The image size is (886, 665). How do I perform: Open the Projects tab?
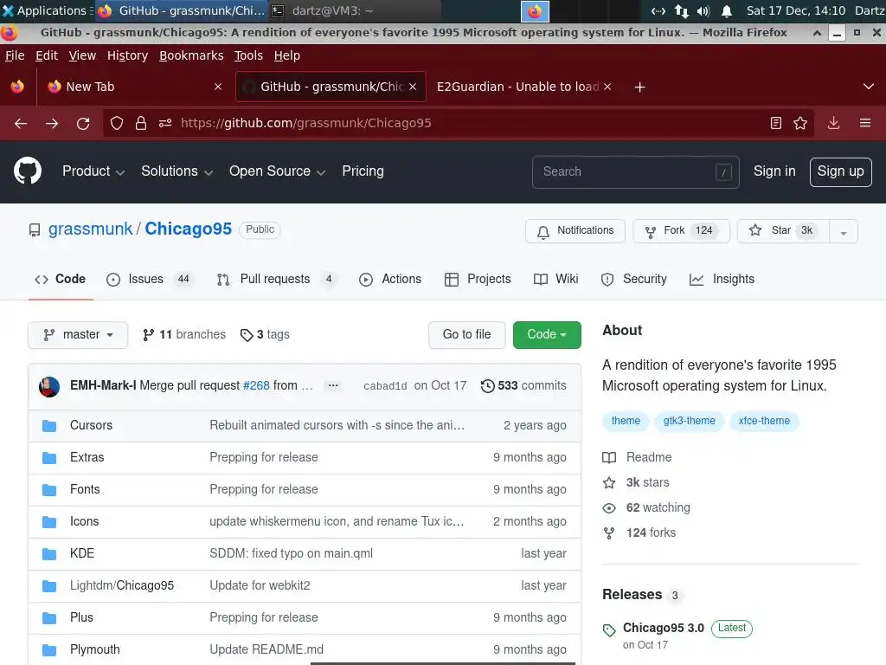(478, 280)
